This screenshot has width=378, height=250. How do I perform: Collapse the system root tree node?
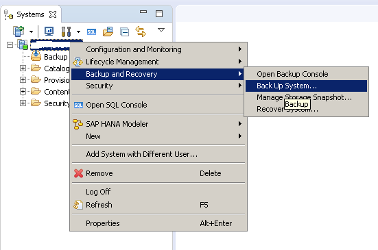(x=10, y=45)
